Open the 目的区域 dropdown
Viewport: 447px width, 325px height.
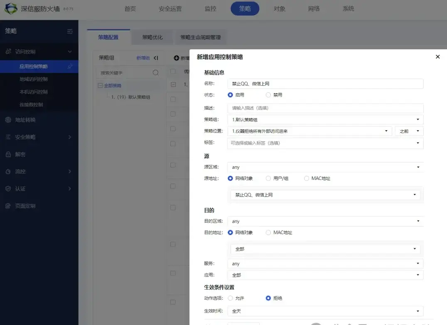pos(325,221)
